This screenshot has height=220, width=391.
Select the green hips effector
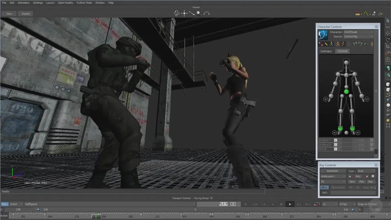click(x=346, y=92)
